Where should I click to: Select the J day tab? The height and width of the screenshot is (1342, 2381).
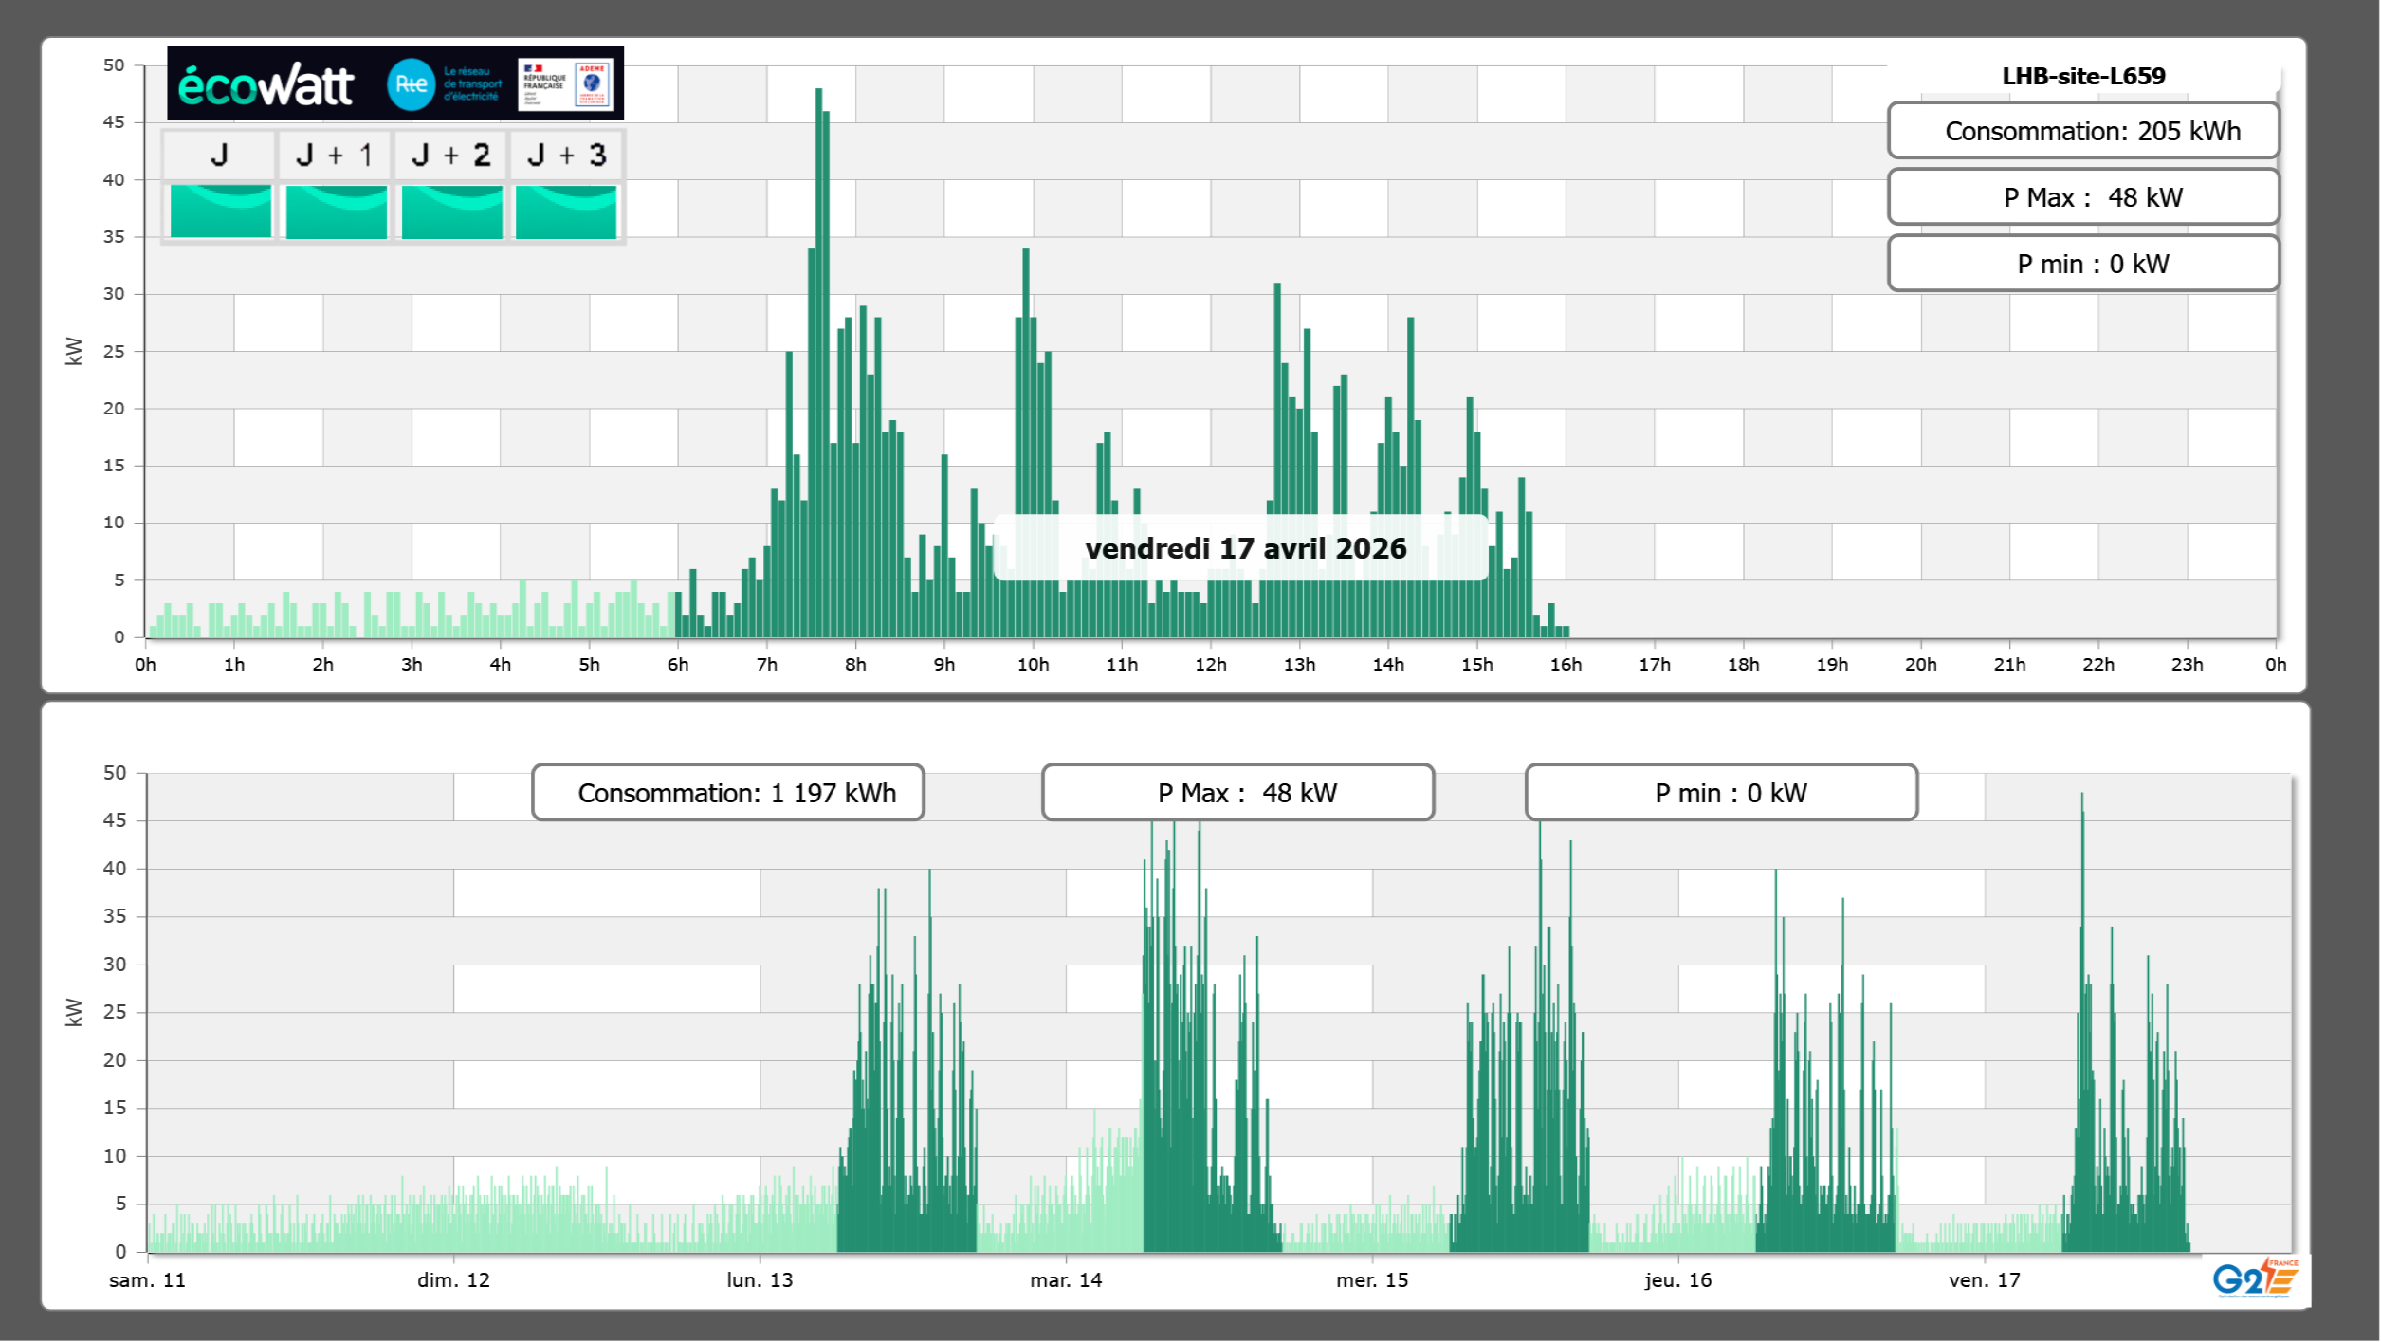(x=219, y=155)
